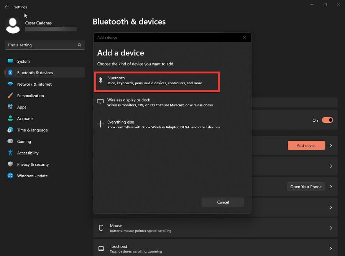Expand the Mouse settings row chevron
The image size is (345, 256).
[x=331, y=228]
